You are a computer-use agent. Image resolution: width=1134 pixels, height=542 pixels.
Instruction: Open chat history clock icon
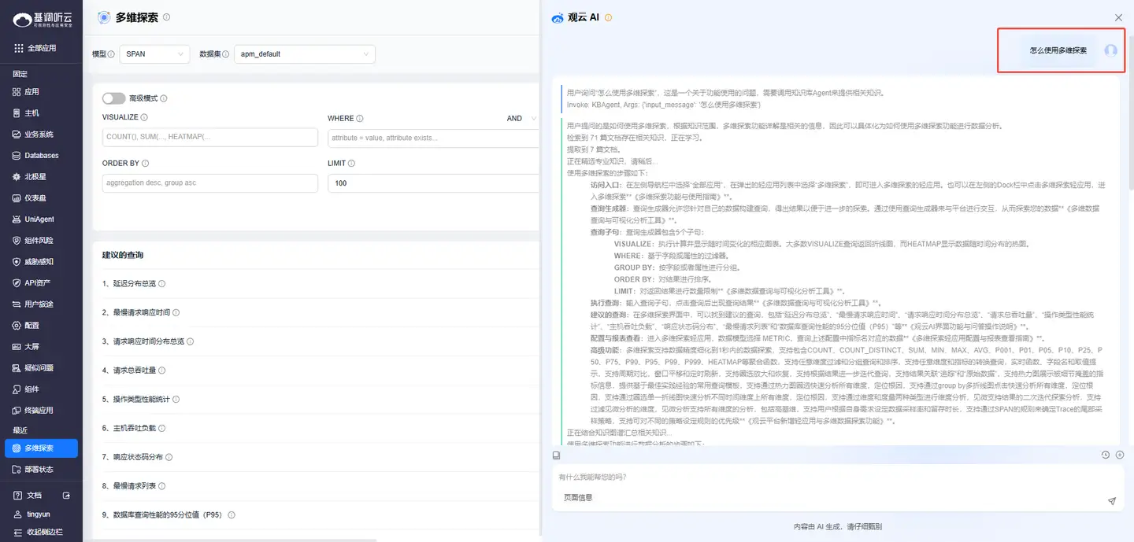pos(1106,455)
